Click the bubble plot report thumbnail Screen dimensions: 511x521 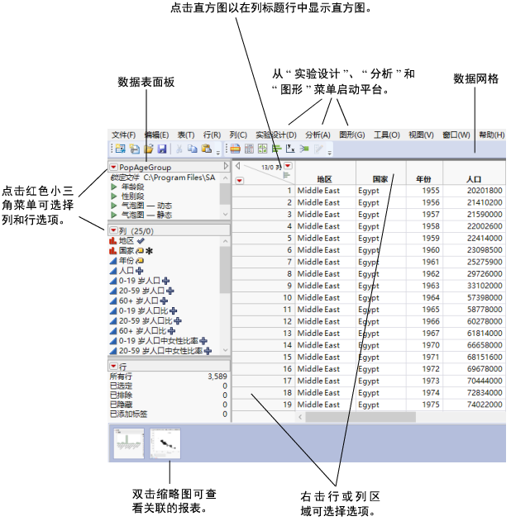[x=165, y=443]
